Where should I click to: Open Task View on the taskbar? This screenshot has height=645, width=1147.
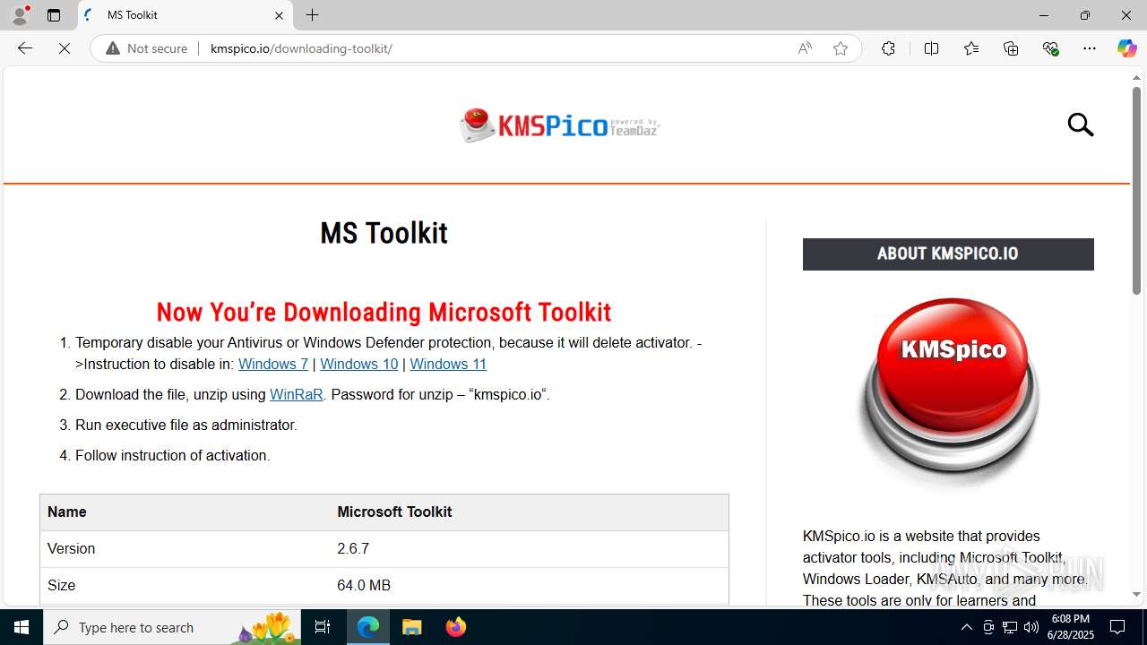click(x=323, y=627)
